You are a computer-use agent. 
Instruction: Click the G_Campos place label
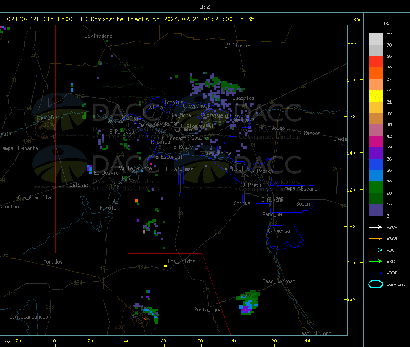[x=309, y=133]
